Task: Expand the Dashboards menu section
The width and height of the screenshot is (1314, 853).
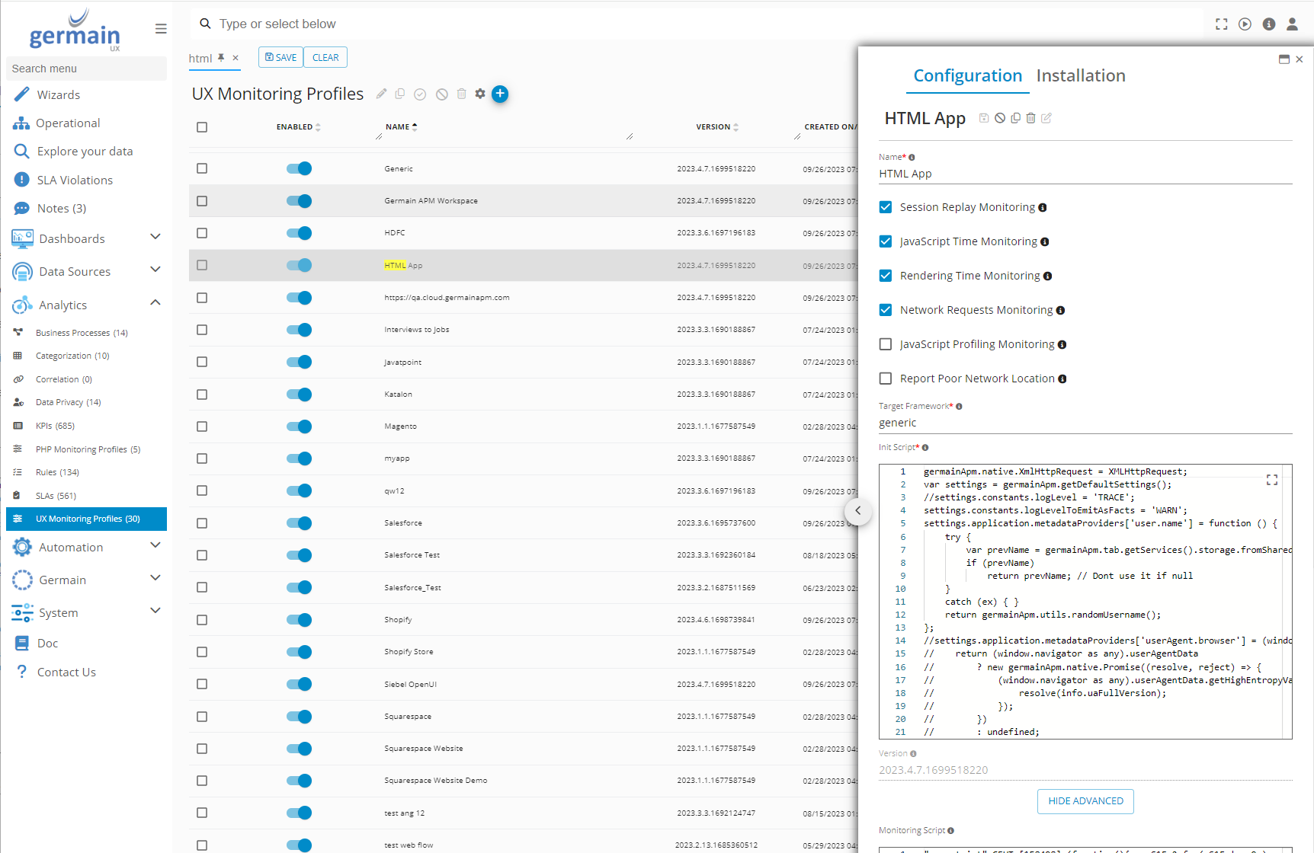Action: pyautogui.click(x=155, y=238)
